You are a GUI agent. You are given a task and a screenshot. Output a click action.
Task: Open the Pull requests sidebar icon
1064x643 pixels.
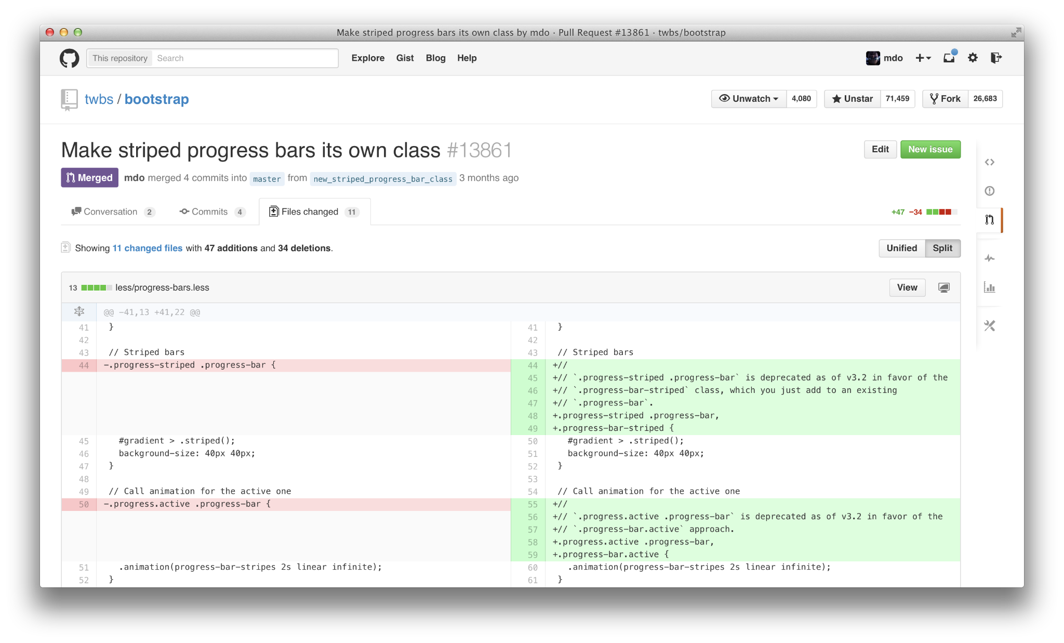pos(989,219)
